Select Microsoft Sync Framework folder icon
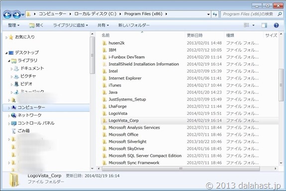Viewport: 286px width, 191px height. (104, 163)
